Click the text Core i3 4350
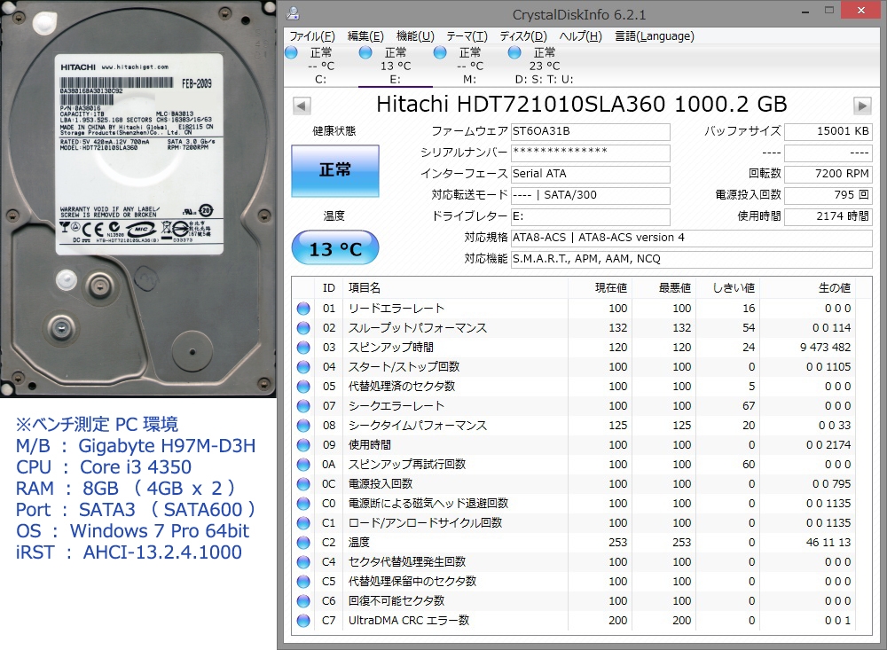Screen dimensions: 887x650 [136, 467]
